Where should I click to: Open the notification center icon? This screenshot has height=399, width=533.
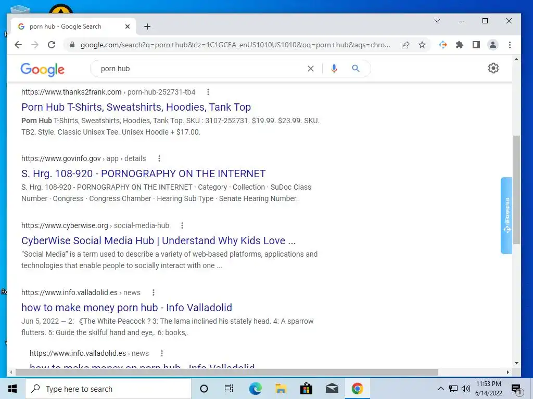pyautogui.click(x=517, y=389)
